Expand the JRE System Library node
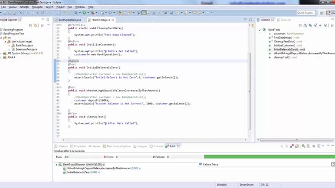Image resolution: width=335 pixels, height=188 pixels. tap(1, 53)
